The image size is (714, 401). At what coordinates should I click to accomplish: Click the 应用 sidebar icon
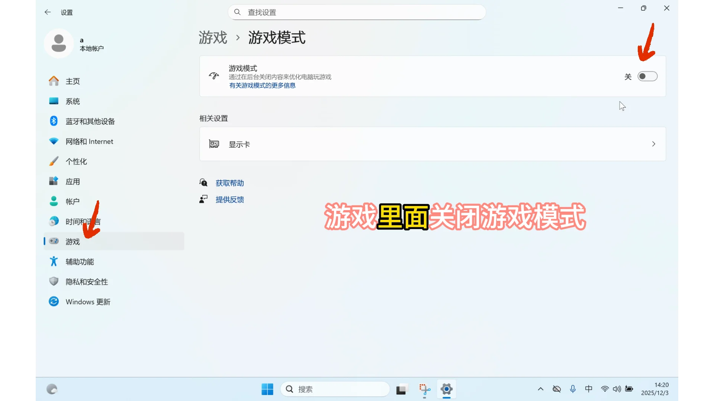click(x=54, y=181)
